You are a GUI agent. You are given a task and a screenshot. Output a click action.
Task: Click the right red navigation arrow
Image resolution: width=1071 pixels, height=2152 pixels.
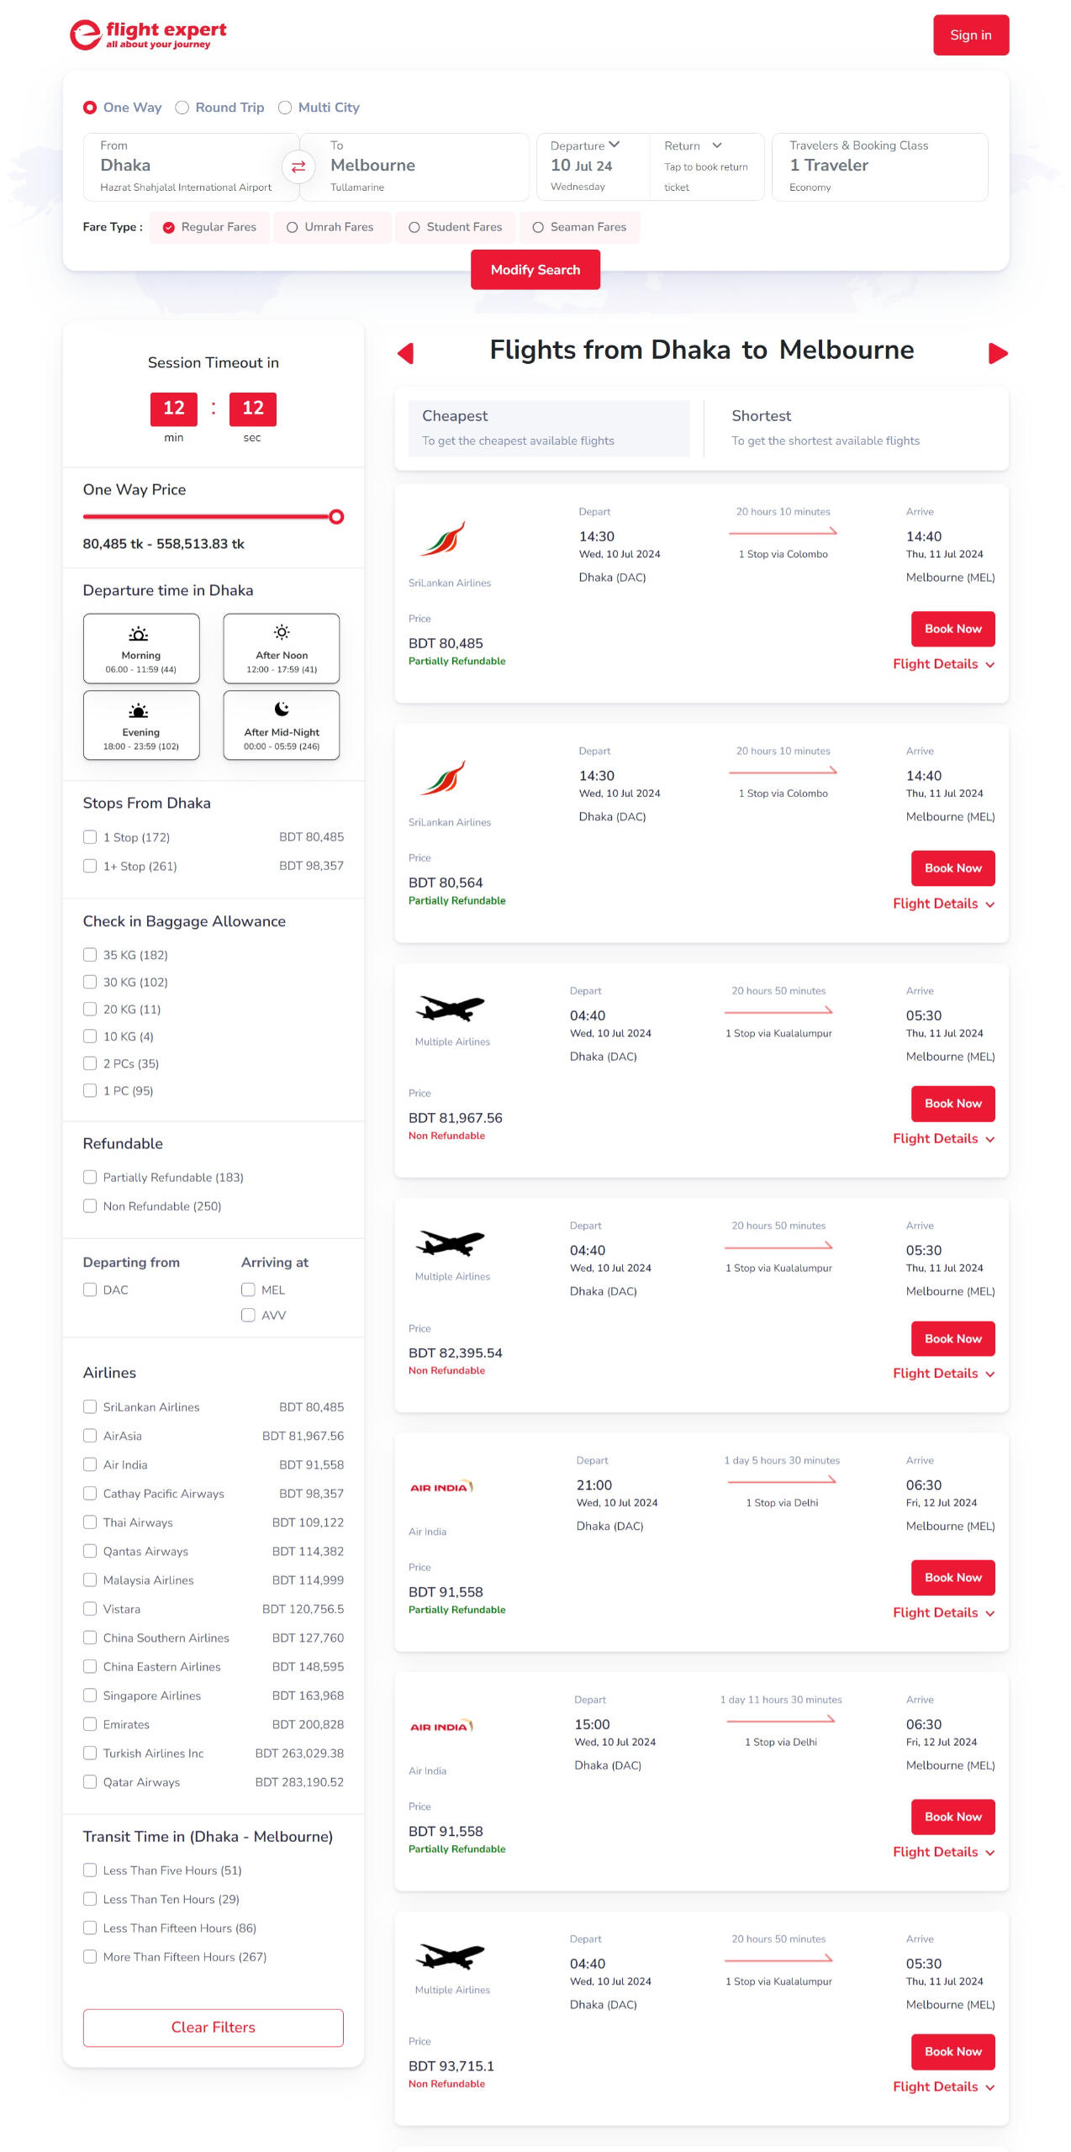pos(999,354)
